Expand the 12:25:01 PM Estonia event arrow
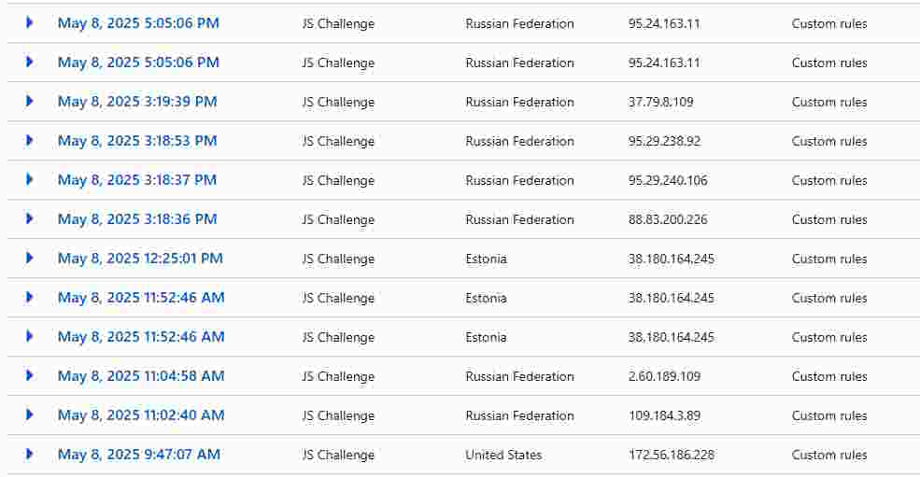The image size is (920, 477). tap(29, 259)
